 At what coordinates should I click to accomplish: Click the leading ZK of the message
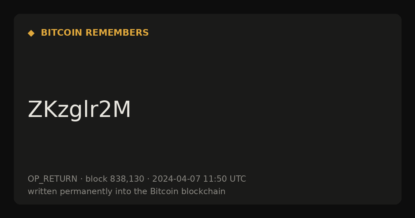pos(42,110)
